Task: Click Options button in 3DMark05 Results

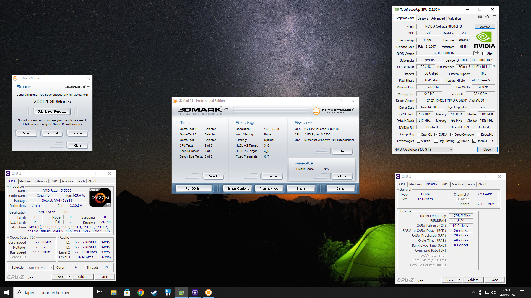Action: click(x=342, y=176)
